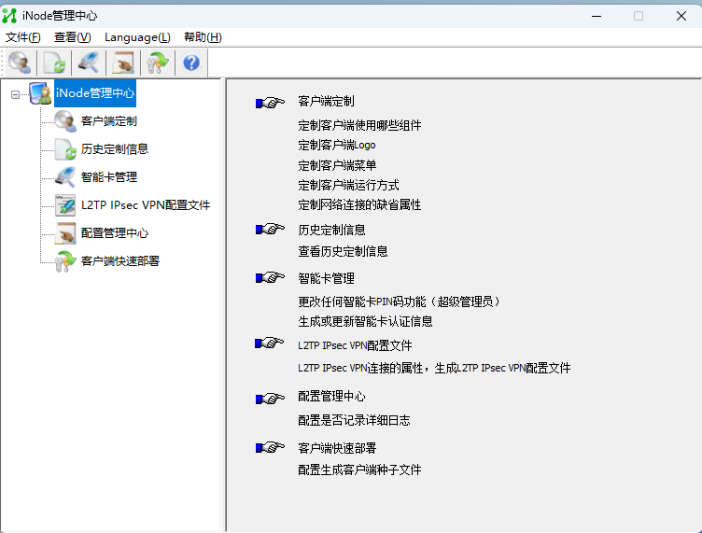Open the 帮助(H) menu

203,37
